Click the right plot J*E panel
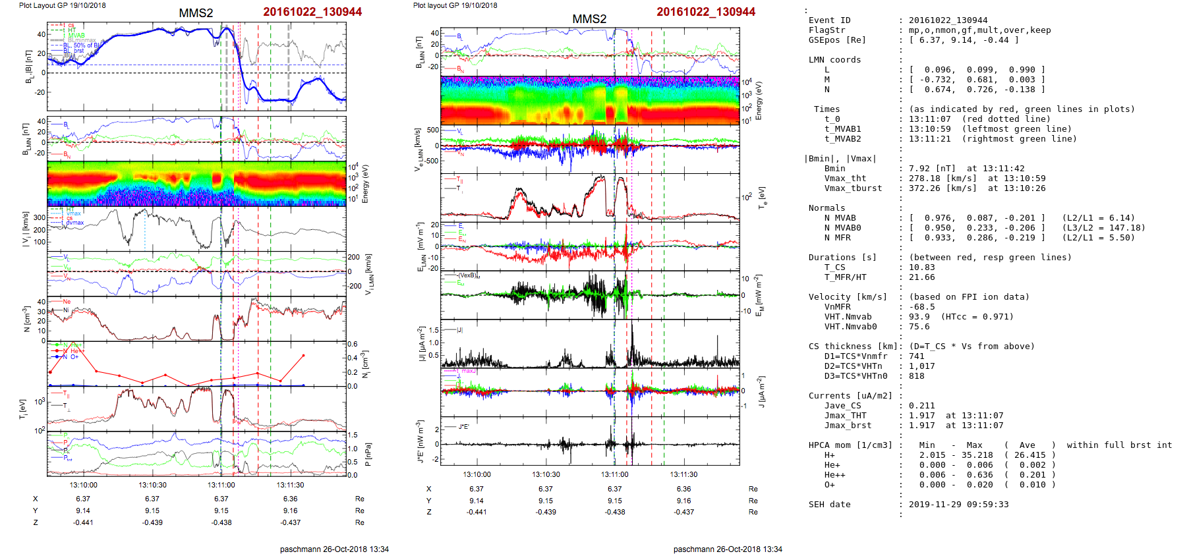The image size is (1189, 554). (x=590, y=441)
